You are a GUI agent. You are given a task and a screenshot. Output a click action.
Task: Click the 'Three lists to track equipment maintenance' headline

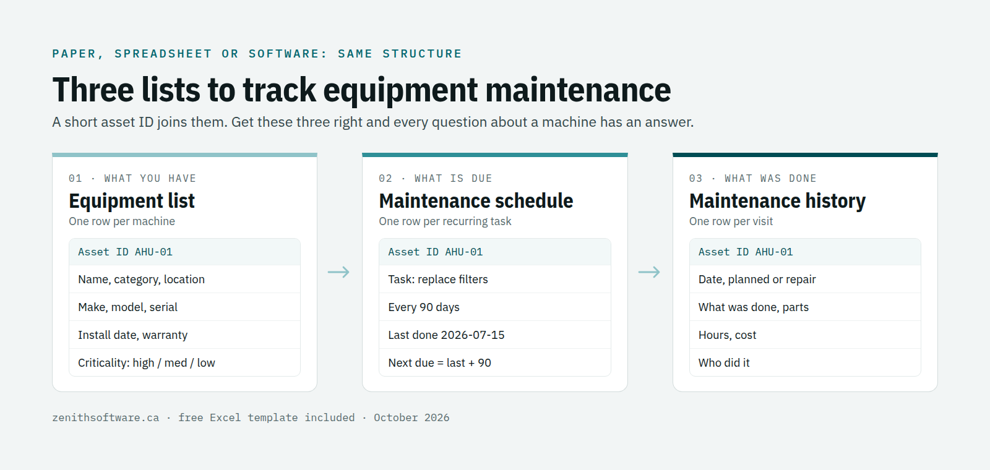pyautogui.click(x=361, y=90)
